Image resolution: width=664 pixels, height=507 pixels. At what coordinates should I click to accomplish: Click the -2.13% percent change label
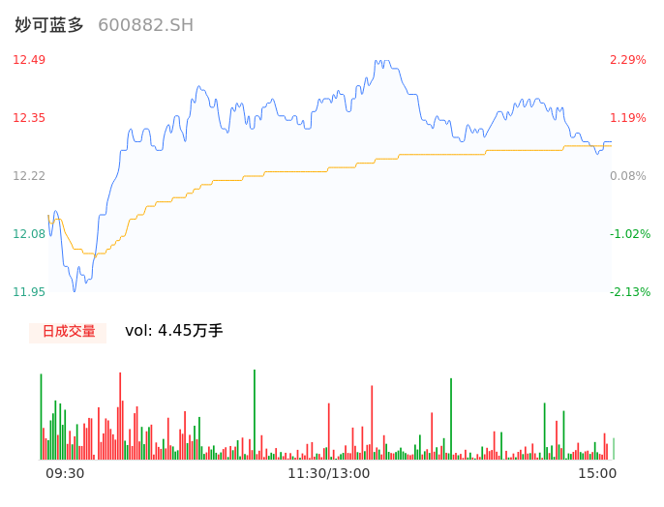click(630, 291)
